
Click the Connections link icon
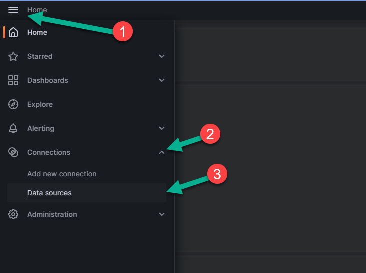pos(13,152)
